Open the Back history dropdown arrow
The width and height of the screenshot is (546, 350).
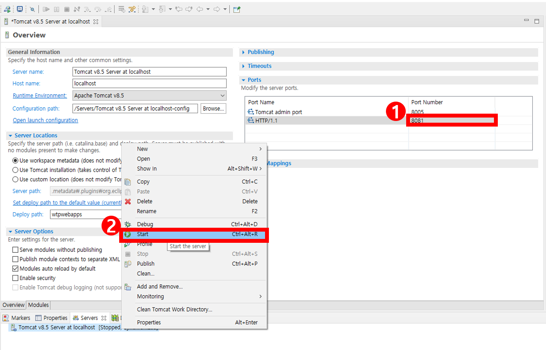(x=208, y=9)
